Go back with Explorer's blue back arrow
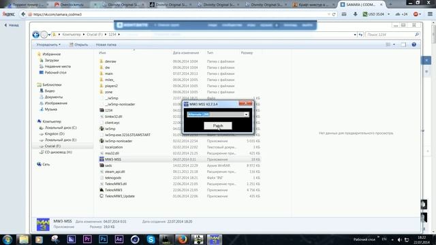 click(36, 35)
